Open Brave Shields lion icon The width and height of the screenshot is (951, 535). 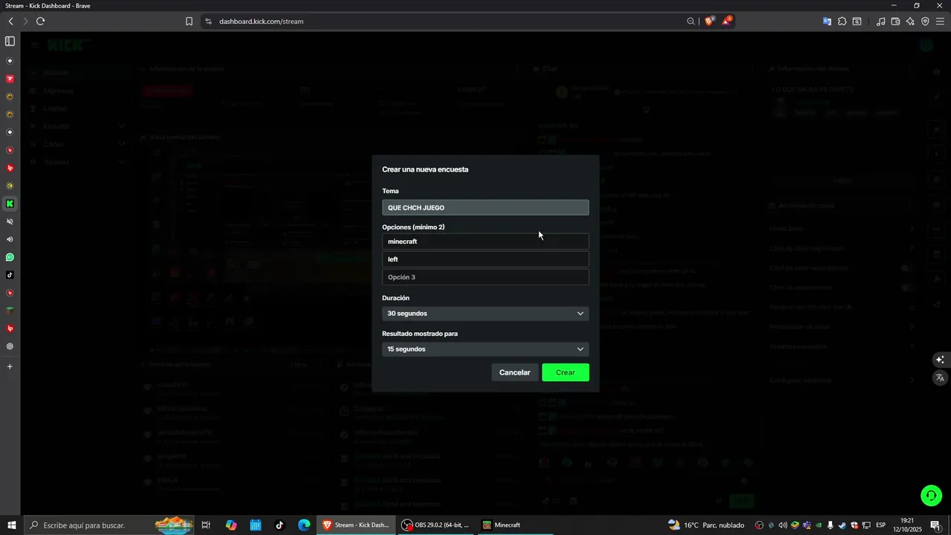pos(709,21)
